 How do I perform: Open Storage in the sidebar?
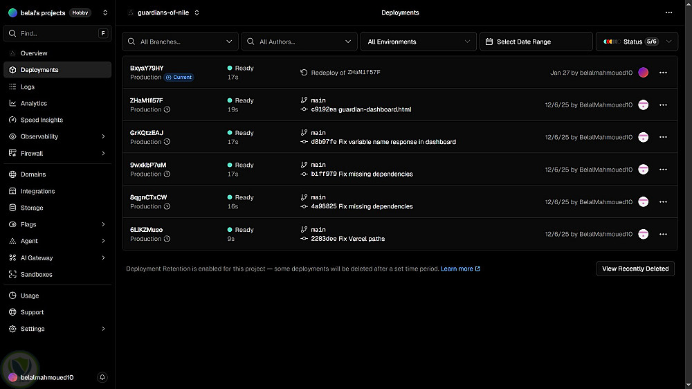(32, 208)
